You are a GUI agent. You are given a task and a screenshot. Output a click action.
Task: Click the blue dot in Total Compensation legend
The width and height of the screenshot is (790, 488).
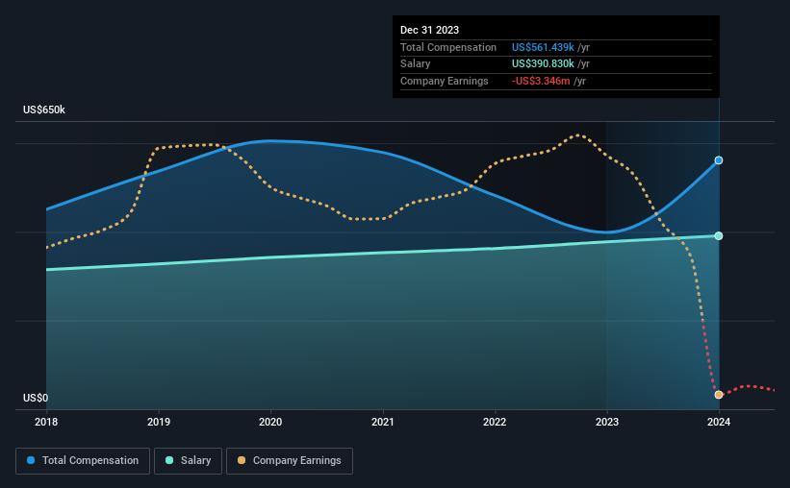click(31, 460)
